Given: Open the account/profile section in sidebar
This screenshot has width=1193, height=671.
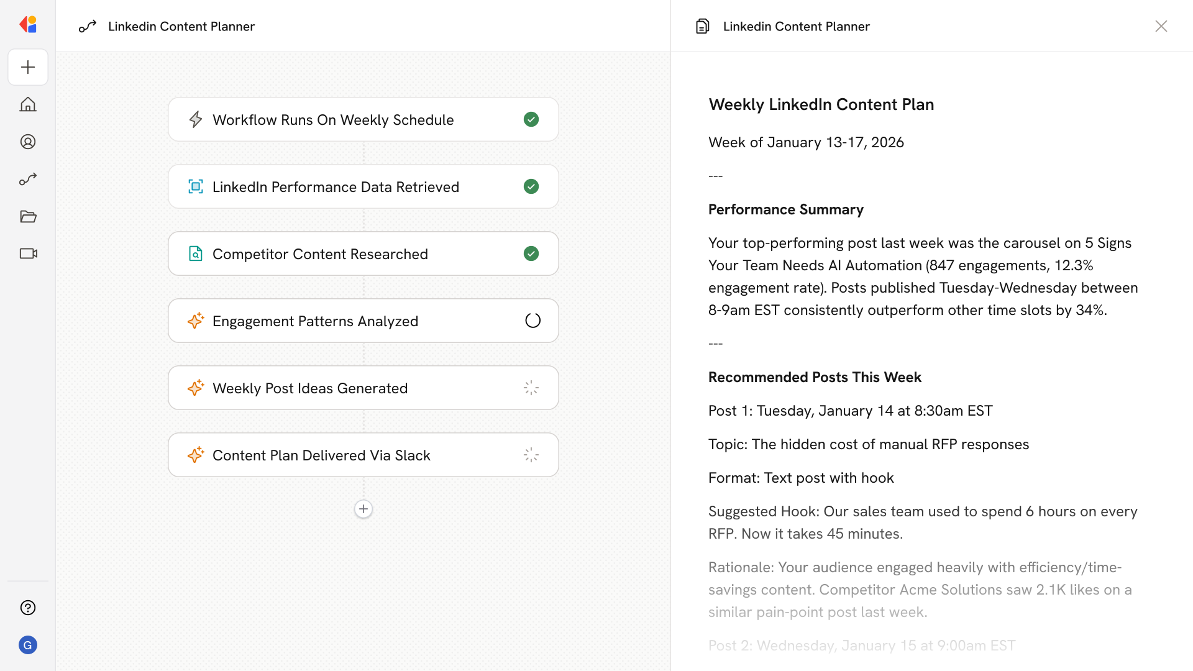Looking at the screenshot, I should (28, 142).
